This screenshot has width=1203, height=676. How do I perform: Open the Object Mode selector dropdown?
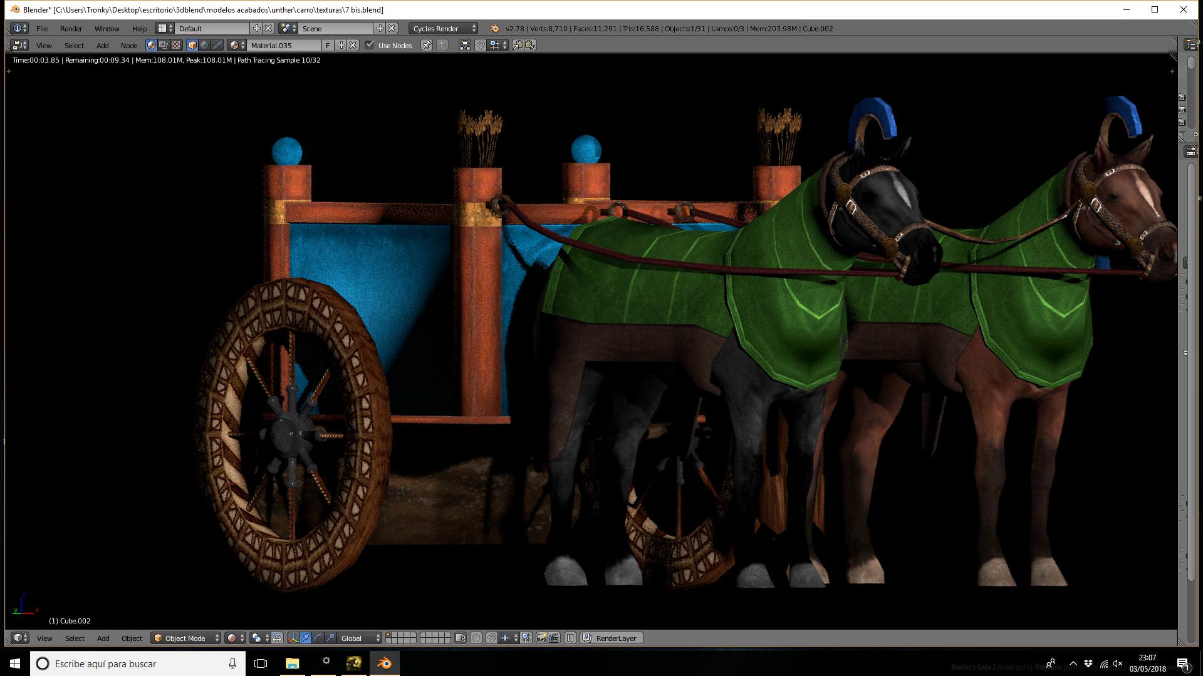coord(186,638)
